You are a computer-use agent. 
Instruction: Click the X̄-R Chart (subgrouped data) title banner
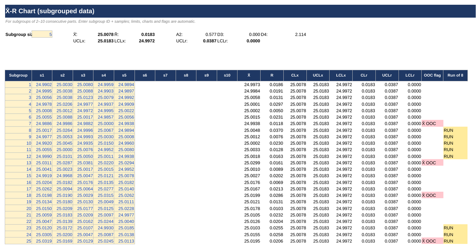pos(240,11)
